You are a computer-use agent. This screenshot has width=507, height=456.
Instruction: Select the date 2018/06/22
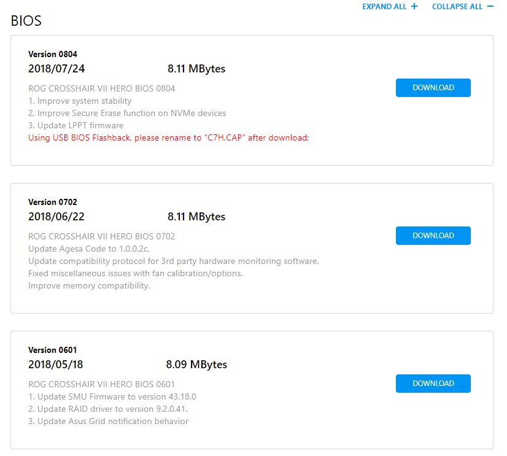click(x=56, y=217)
